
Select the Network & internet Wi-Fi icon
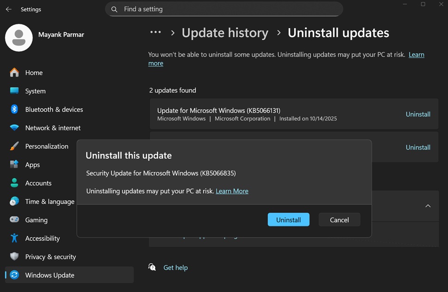pyautogui.click(x=14, y=128)
